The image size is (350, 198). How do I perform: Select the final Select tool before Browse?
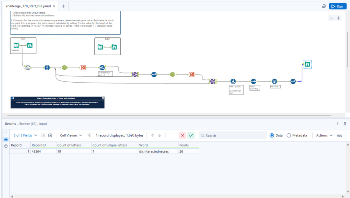(x=293, y=82)
